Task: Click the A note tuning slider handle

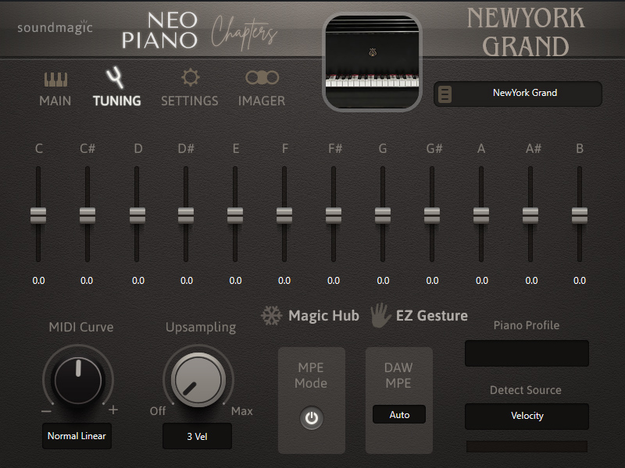Action: pyautogui.click(x=481, y=215)
